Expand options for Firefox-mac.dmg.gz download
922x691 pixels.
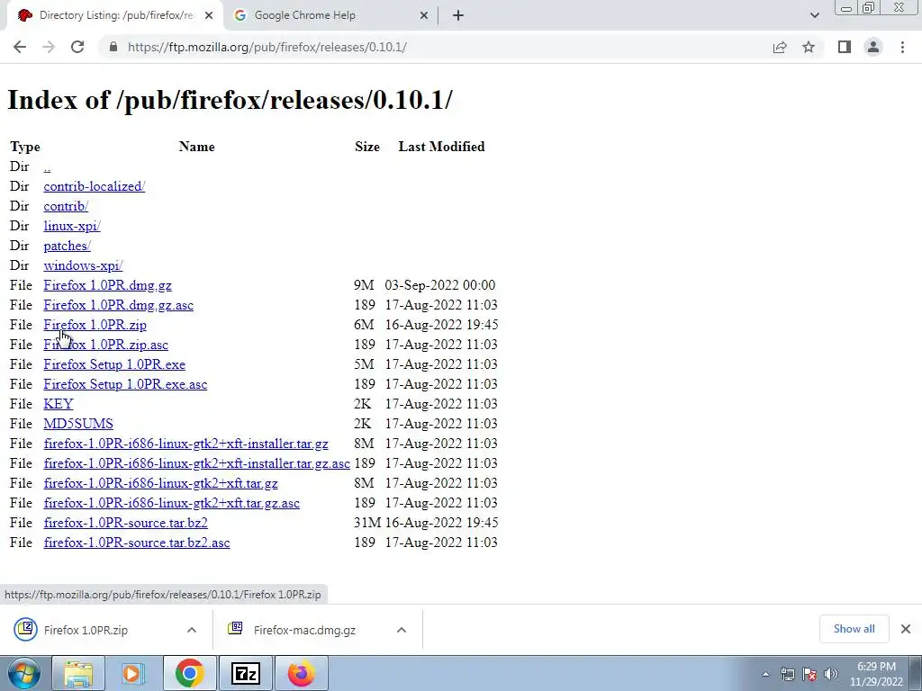click(402, 630)
